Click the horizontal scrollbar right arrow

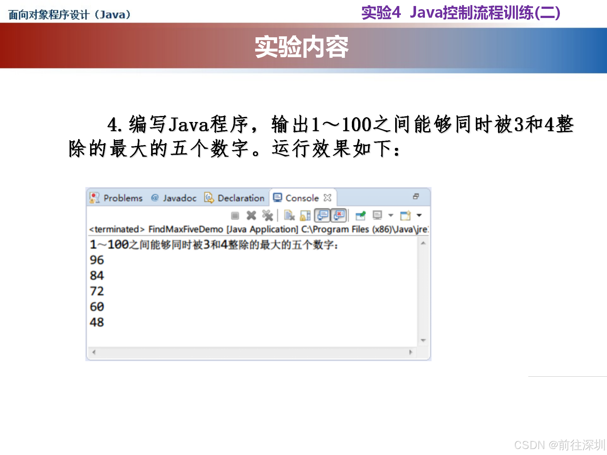(x=410, y=352)
